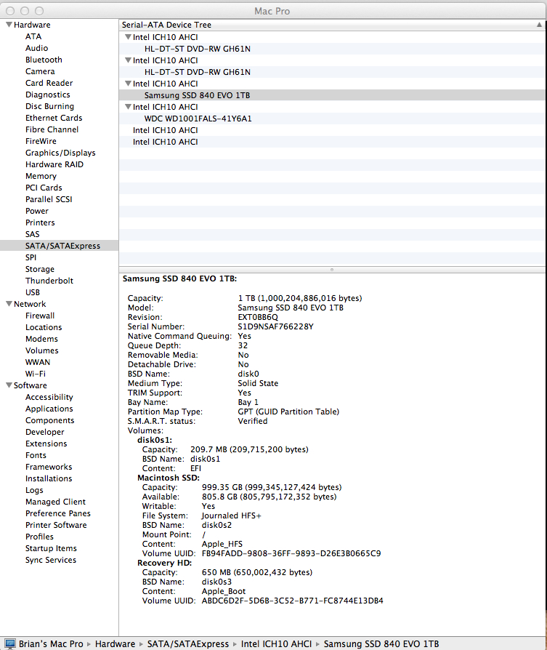Open Parallel SCSI section
The image size is (547, 650).
49,199
